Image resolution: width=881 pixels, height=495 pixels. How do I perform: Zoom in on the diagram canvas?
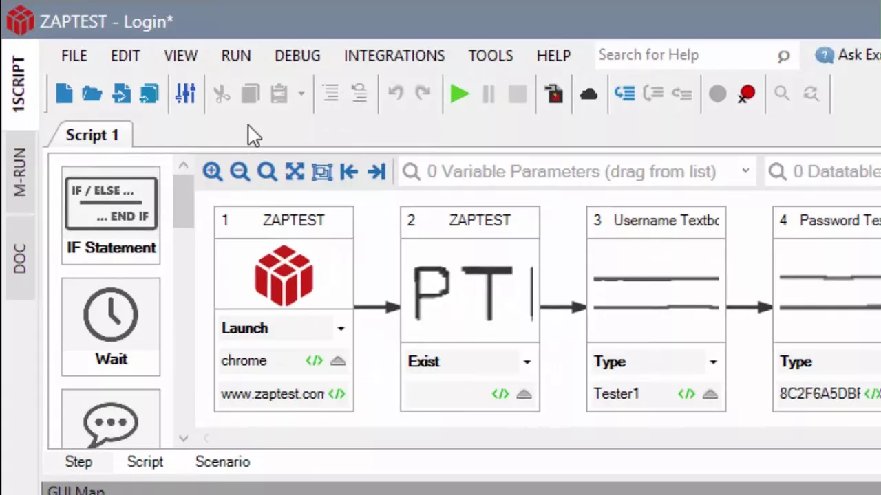click(213, 172)
